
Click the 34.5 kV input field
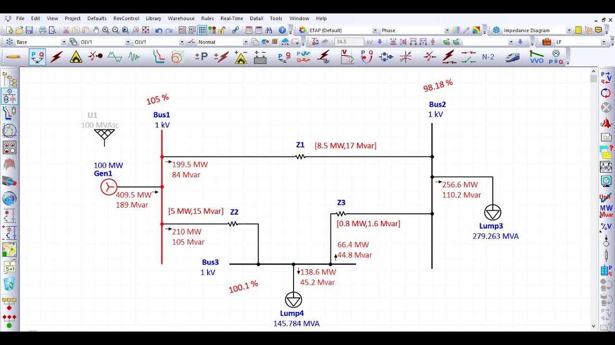(x=349, y=42)
